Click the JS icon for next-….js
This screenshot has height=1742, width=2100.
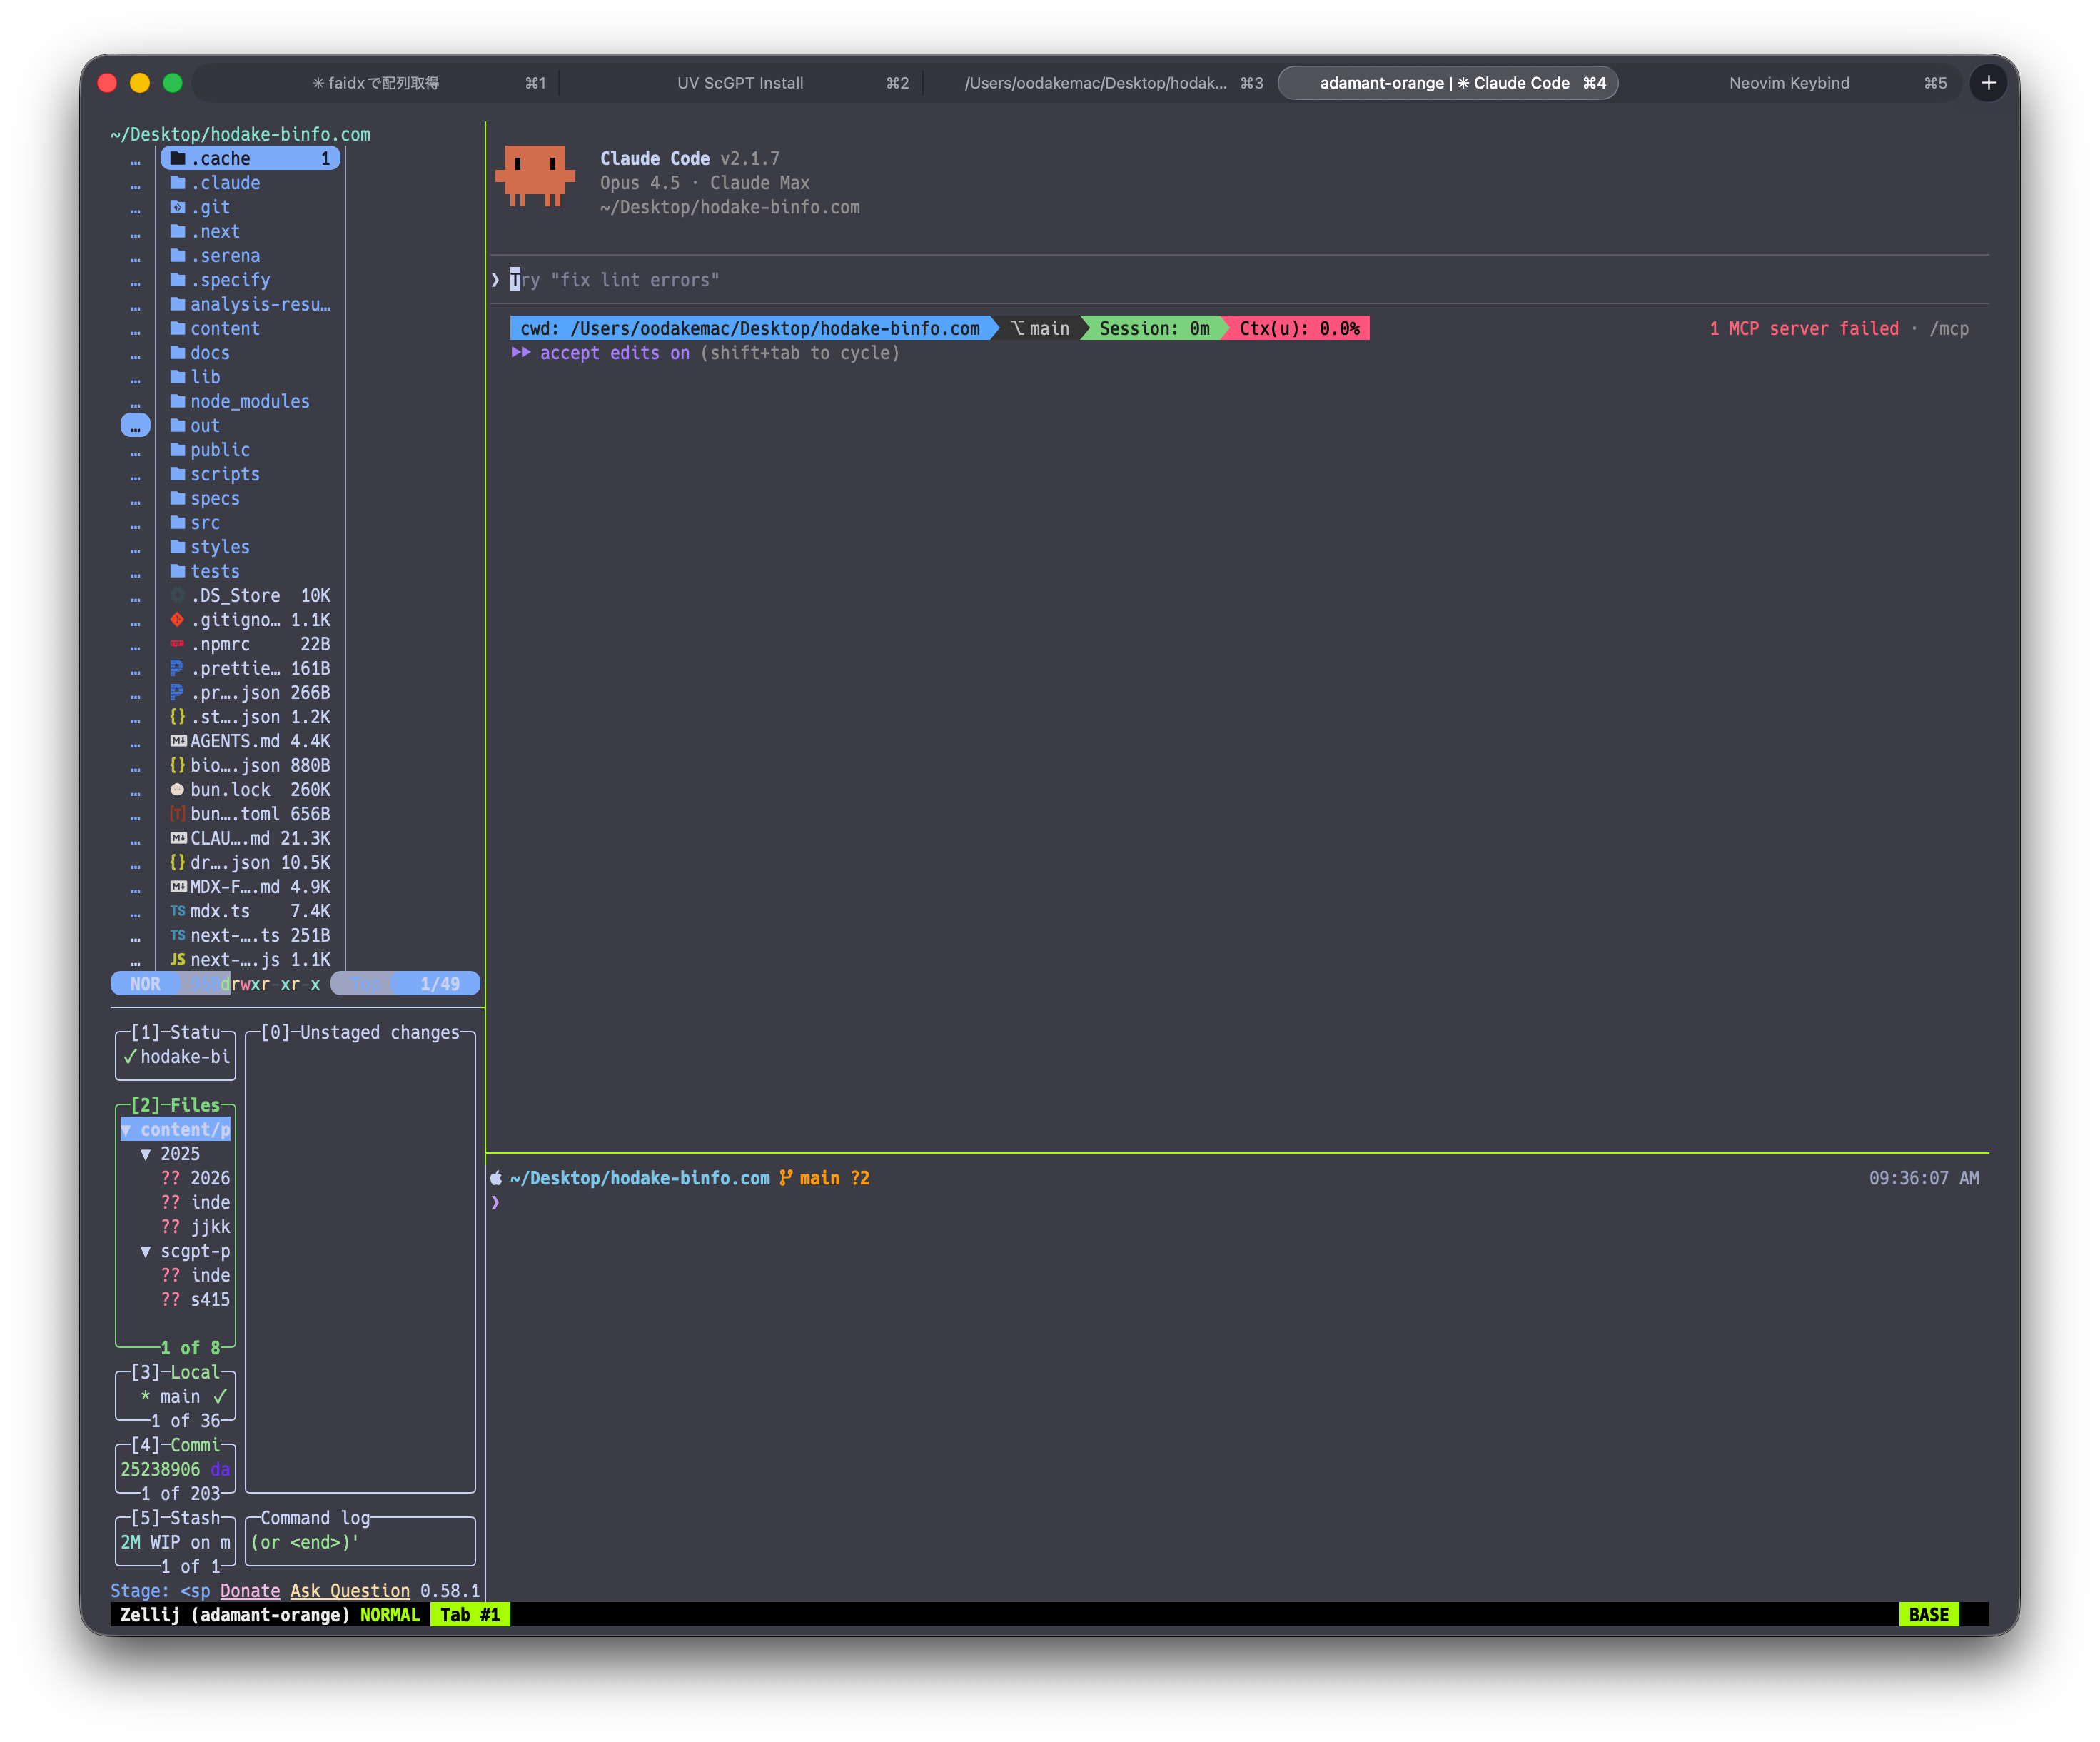coord(177,960)
